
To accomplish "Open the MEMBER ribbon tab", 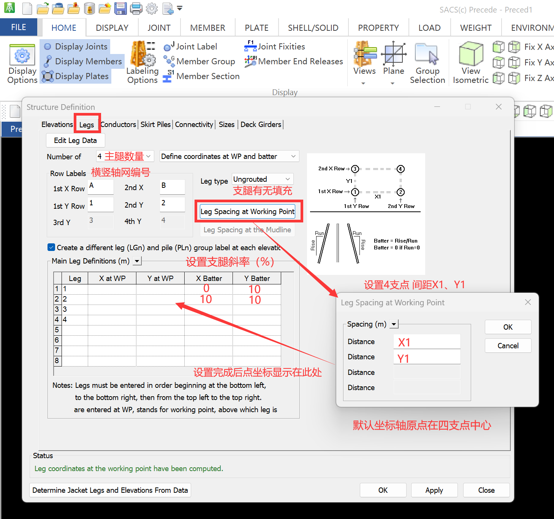I will coord(207,28).
